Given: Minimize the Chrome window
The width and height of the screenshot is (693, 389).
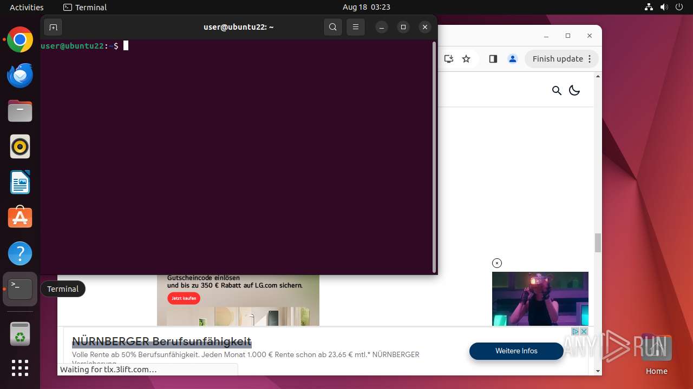Looking at the screenshot, I should [546, 36].
